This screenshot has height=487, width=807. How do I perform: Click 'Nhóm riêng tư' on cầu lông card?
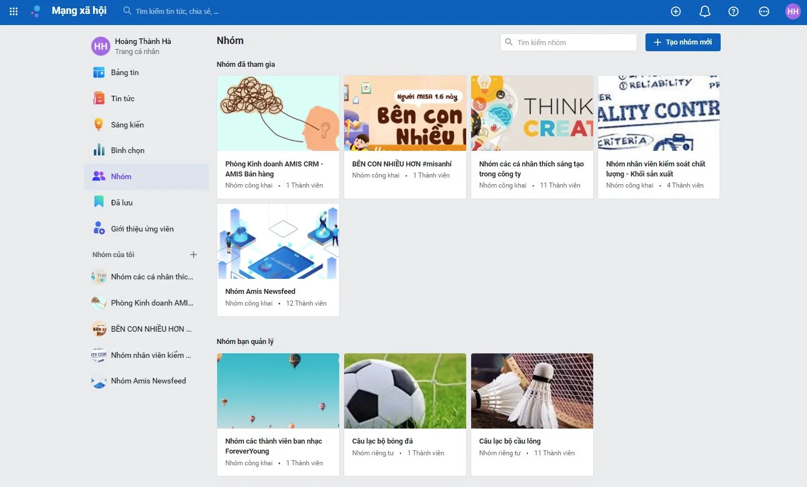pos(500,453)
